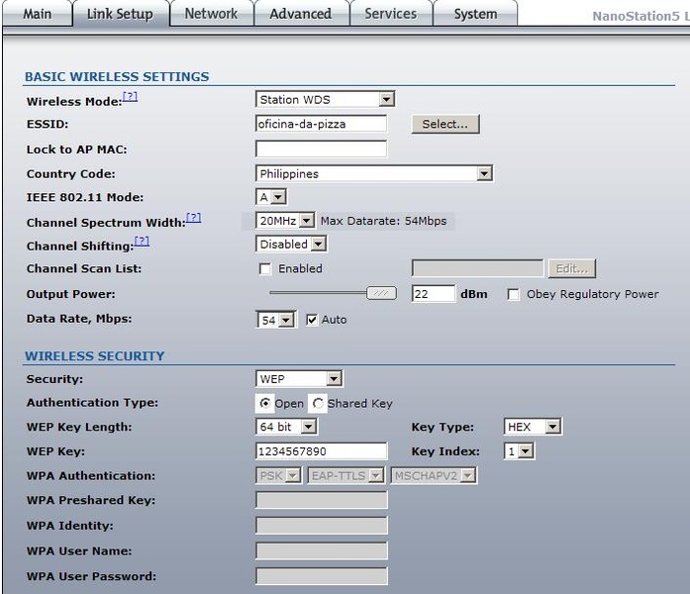Image resolution: width=690 pixels, height=594 pixels.
Task: Open Channel Spectrum Width help link
Action: pos(194,218)
